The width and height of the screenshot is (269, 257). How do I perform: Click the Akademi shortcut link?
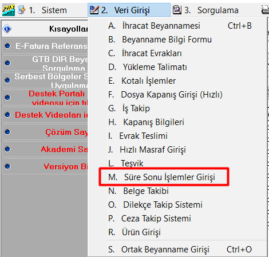point(64,149)
